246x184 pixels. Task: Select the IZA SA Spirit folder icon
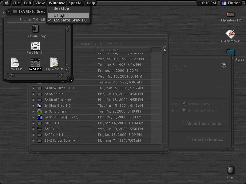pos(39,94)
